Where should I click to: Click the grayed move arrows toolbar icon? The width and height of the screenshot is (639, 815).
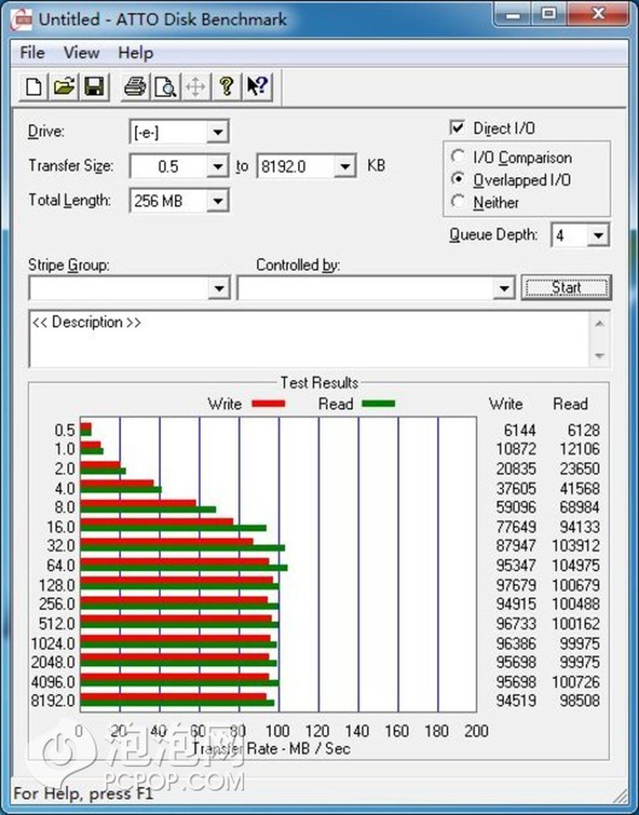[x=196, y=86]
